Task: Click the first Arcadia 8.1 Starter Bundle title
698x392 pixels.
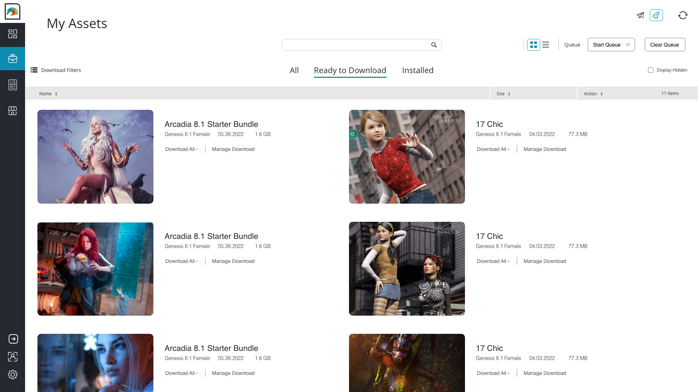Action: coord(211,124)
